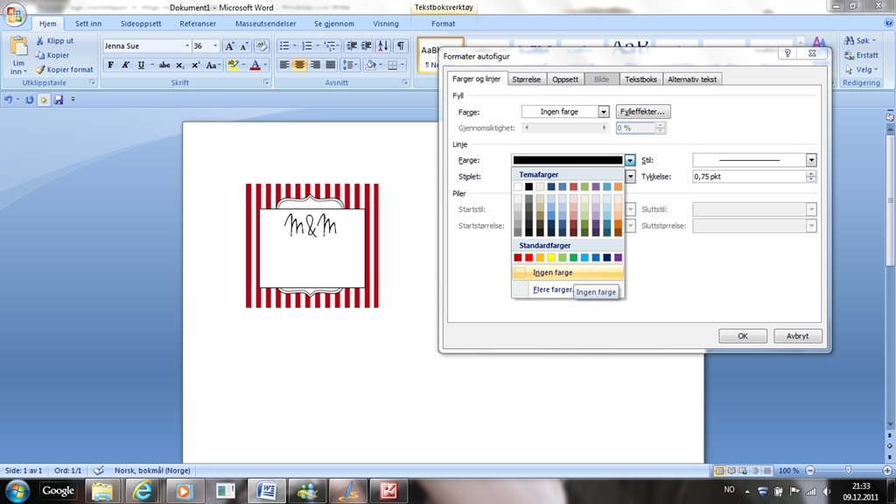Select the center text alignment icon

299,66
